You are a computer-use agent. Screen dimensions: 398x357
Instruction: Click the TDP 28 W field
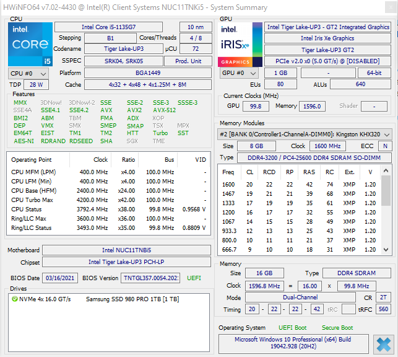(x=36, y=85)
